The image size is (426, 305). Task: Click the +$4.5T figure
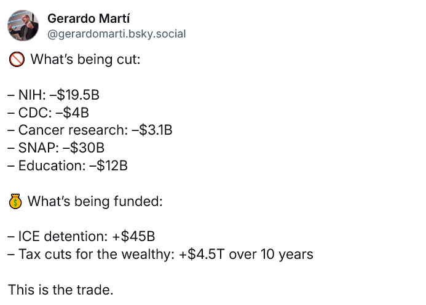click(202, 255)
